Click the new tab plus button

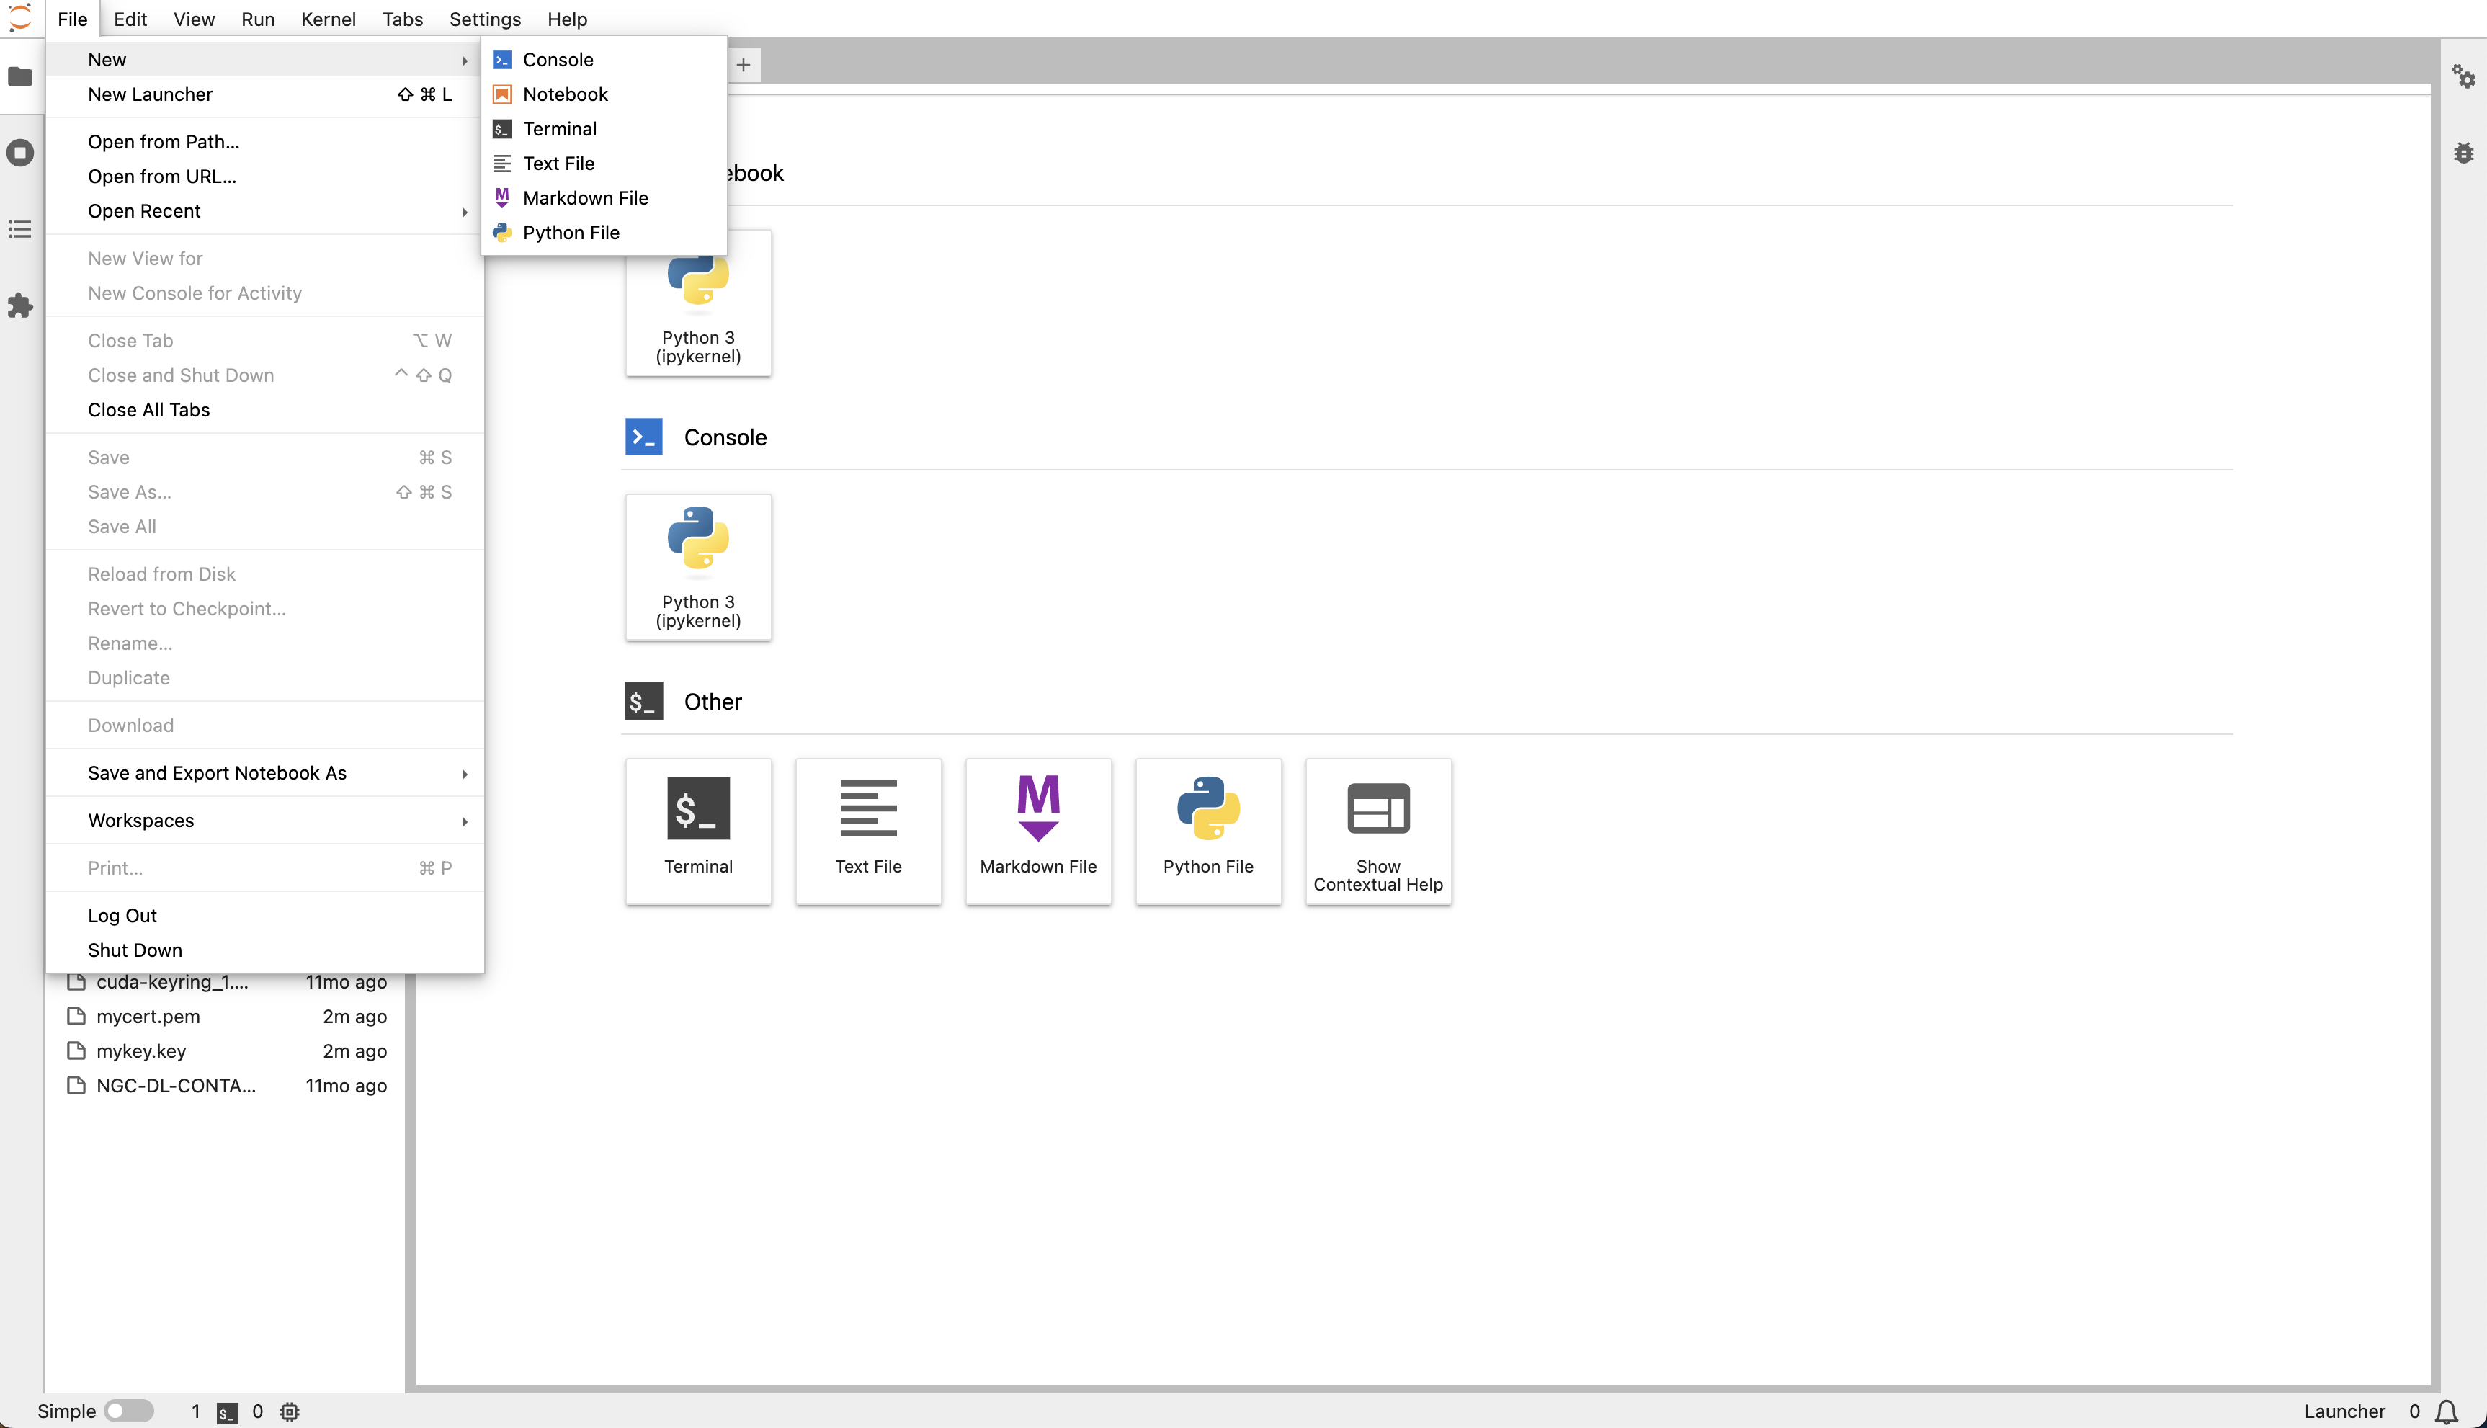[744, 65]
